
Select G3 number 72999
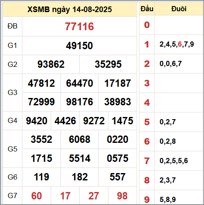click(41, 102)
